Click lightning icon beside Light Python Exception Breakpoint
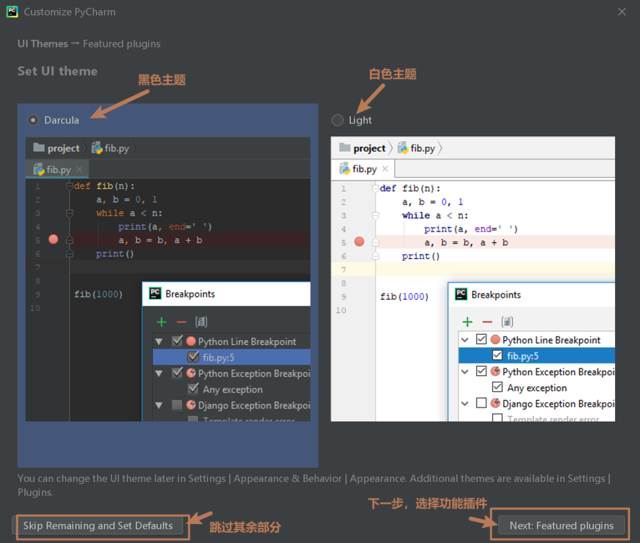640x543 pixels. pos(495,371)
